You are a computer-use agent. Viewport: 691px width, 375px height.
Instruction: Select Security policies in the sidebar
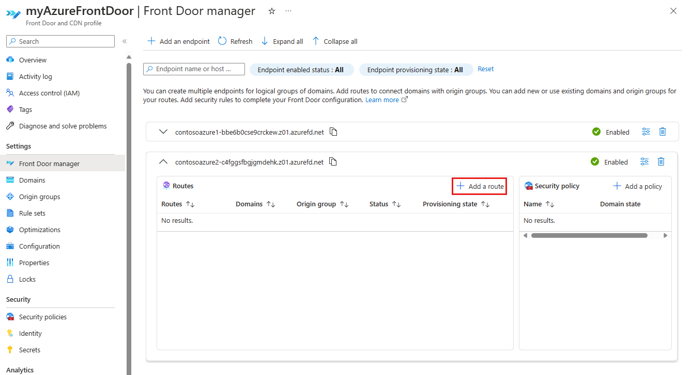point(43,317)
